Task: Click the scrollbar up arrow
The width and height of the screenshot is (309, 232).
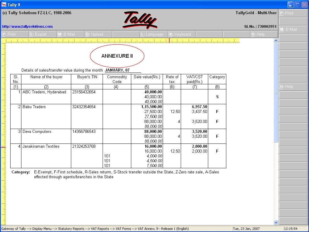Action: pos(276,41)
